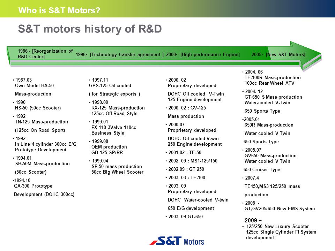Click 'FX-110 3Valve 110cc' line

point(114,128)
